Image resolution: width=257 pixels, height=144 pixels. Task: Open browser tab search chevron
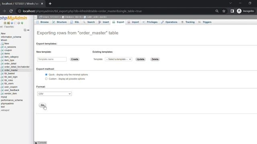230,3
